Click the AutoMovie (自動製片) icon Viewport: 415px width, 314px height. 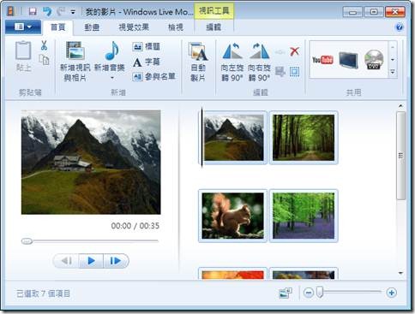coord(198,51)
